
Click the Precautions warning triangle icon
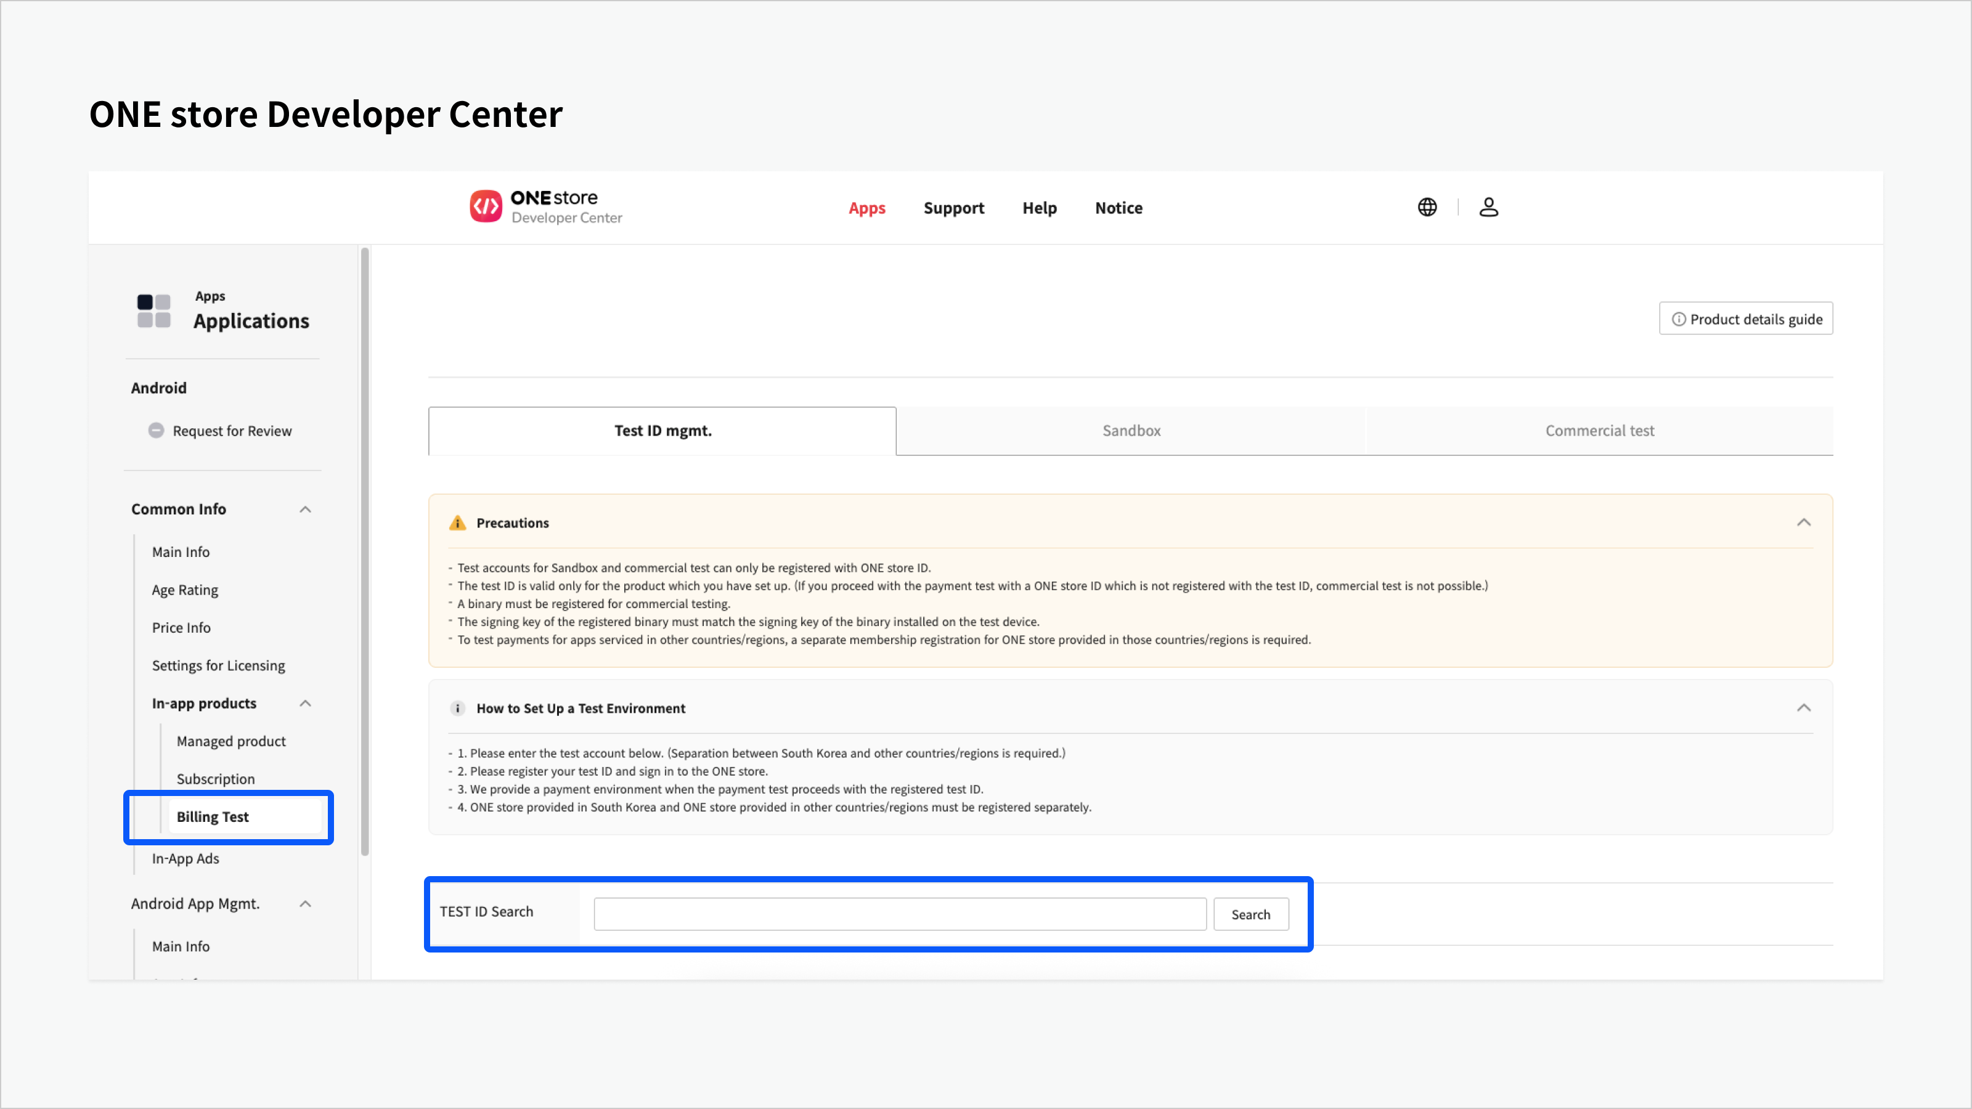pyautogui.click(x=458, y=522)
